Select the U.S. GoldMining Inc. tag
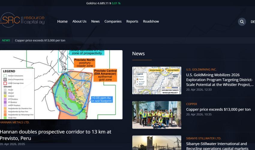Image resolution: width=255 pixels, height=150 pixels. (201, 70)
